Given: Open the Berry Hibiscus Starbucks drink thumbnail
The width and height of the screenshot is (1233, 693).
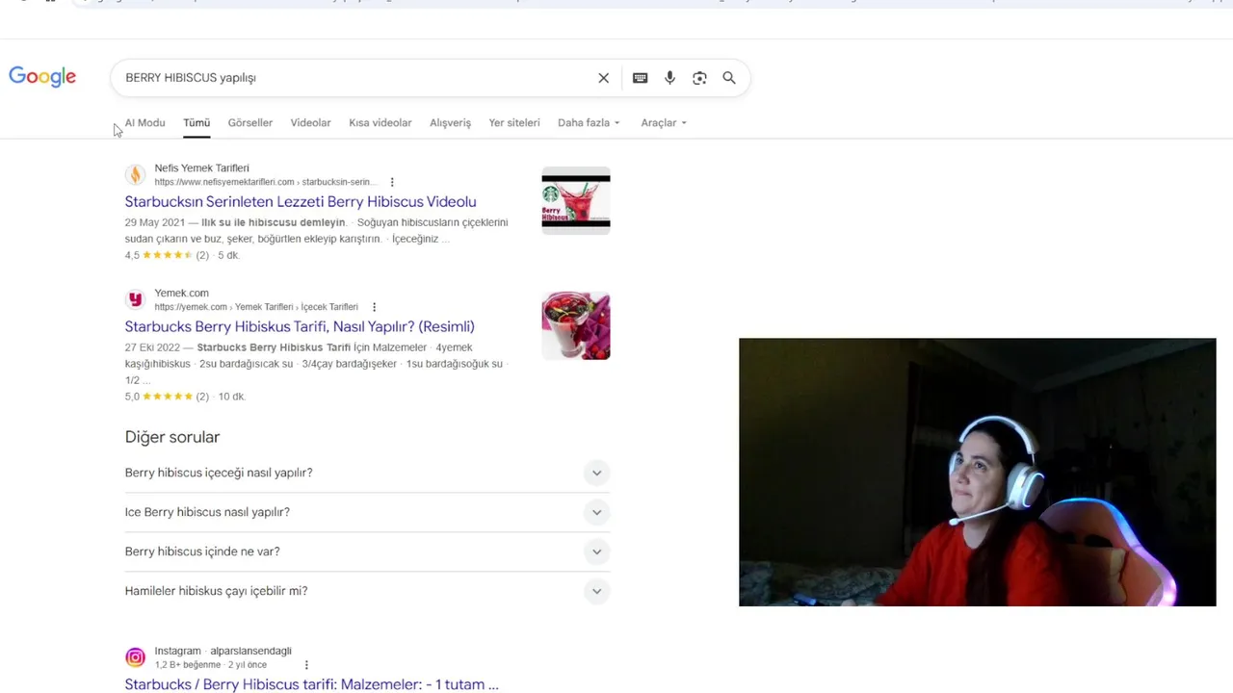Looking at the screenshot, I should point(576,200).
